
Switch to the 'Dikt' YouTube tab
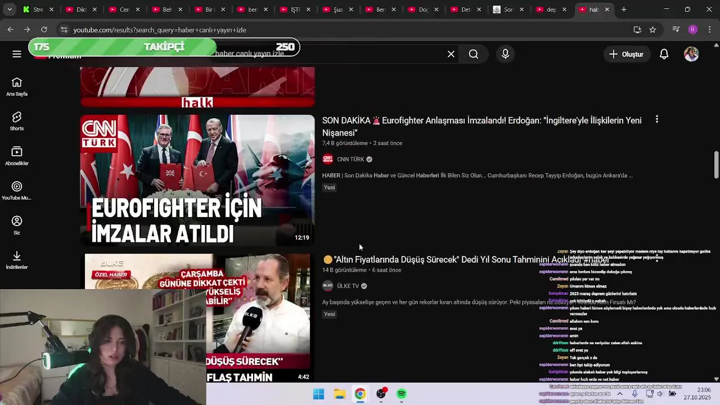click(x=81, y=10)
